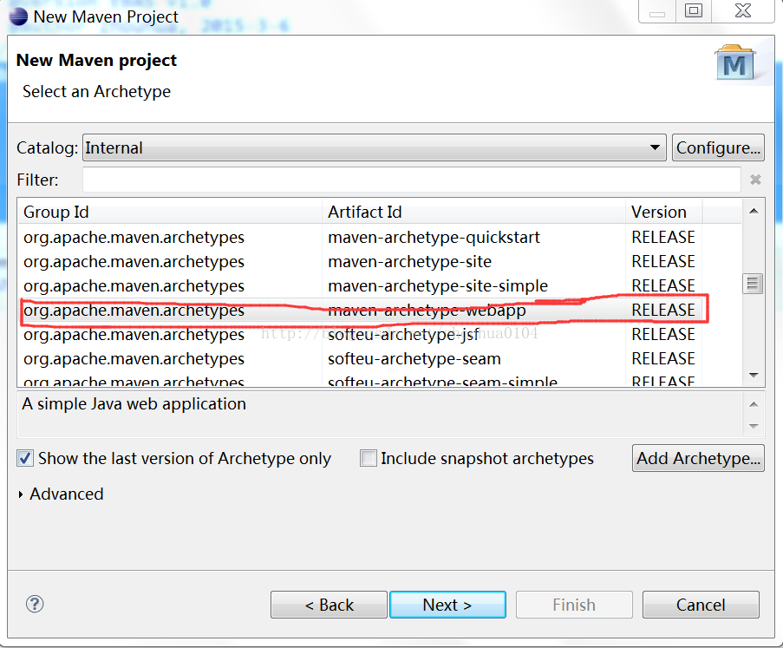Go Back to previous wizard page

pos(329,605)
